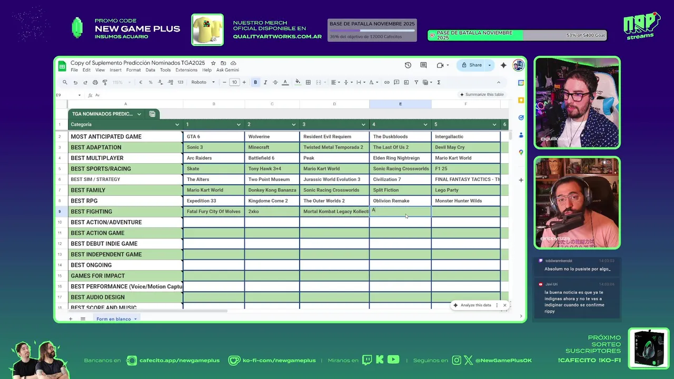Open the fill color picker
This screenshot has width=674, height=379.
(x=298, y=82)
